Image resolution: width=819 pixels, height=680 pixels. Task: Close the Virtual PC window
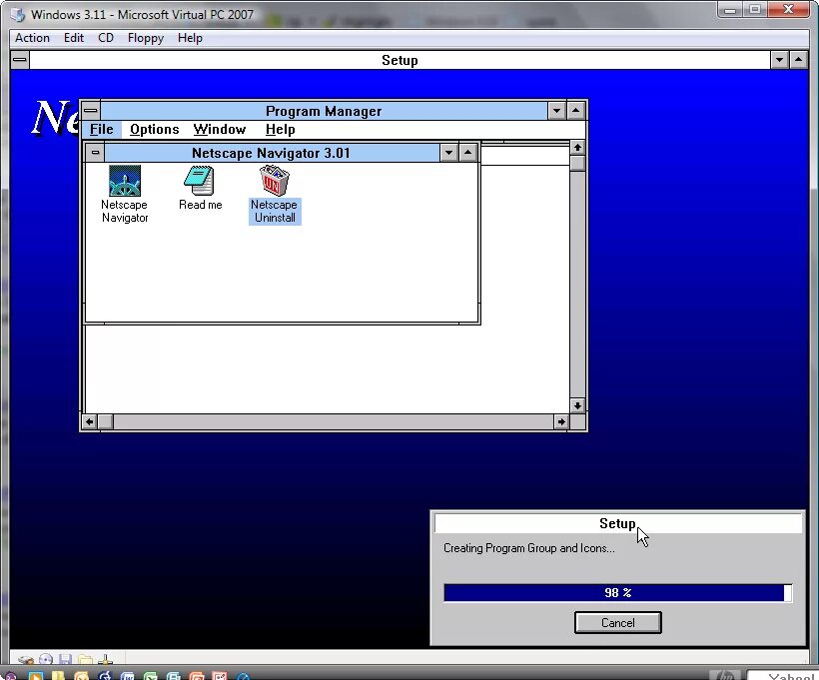[x=789, y=10]
